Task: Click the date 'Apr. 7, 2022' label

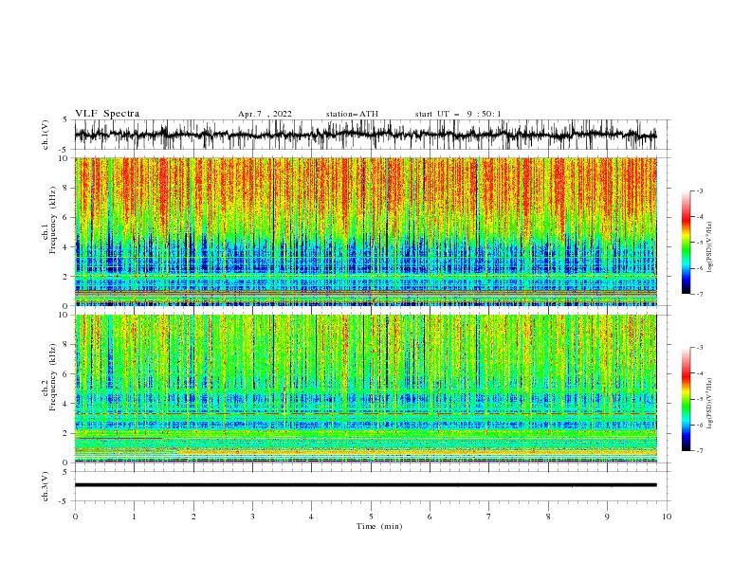Action: [x=265, y=114]
